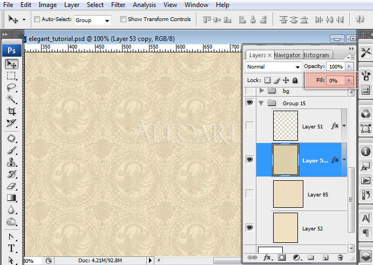Hide Layer 52 using its eye icon

tap(249, 228)
